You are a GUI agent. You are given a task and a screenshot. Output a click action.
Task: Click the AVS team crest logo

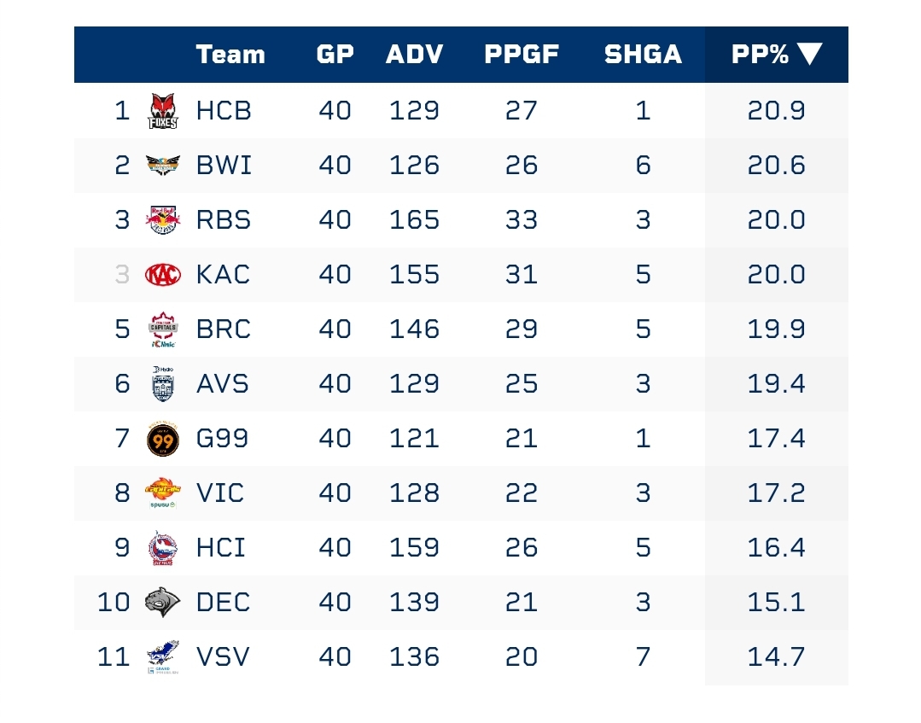[x=163, y=384]
